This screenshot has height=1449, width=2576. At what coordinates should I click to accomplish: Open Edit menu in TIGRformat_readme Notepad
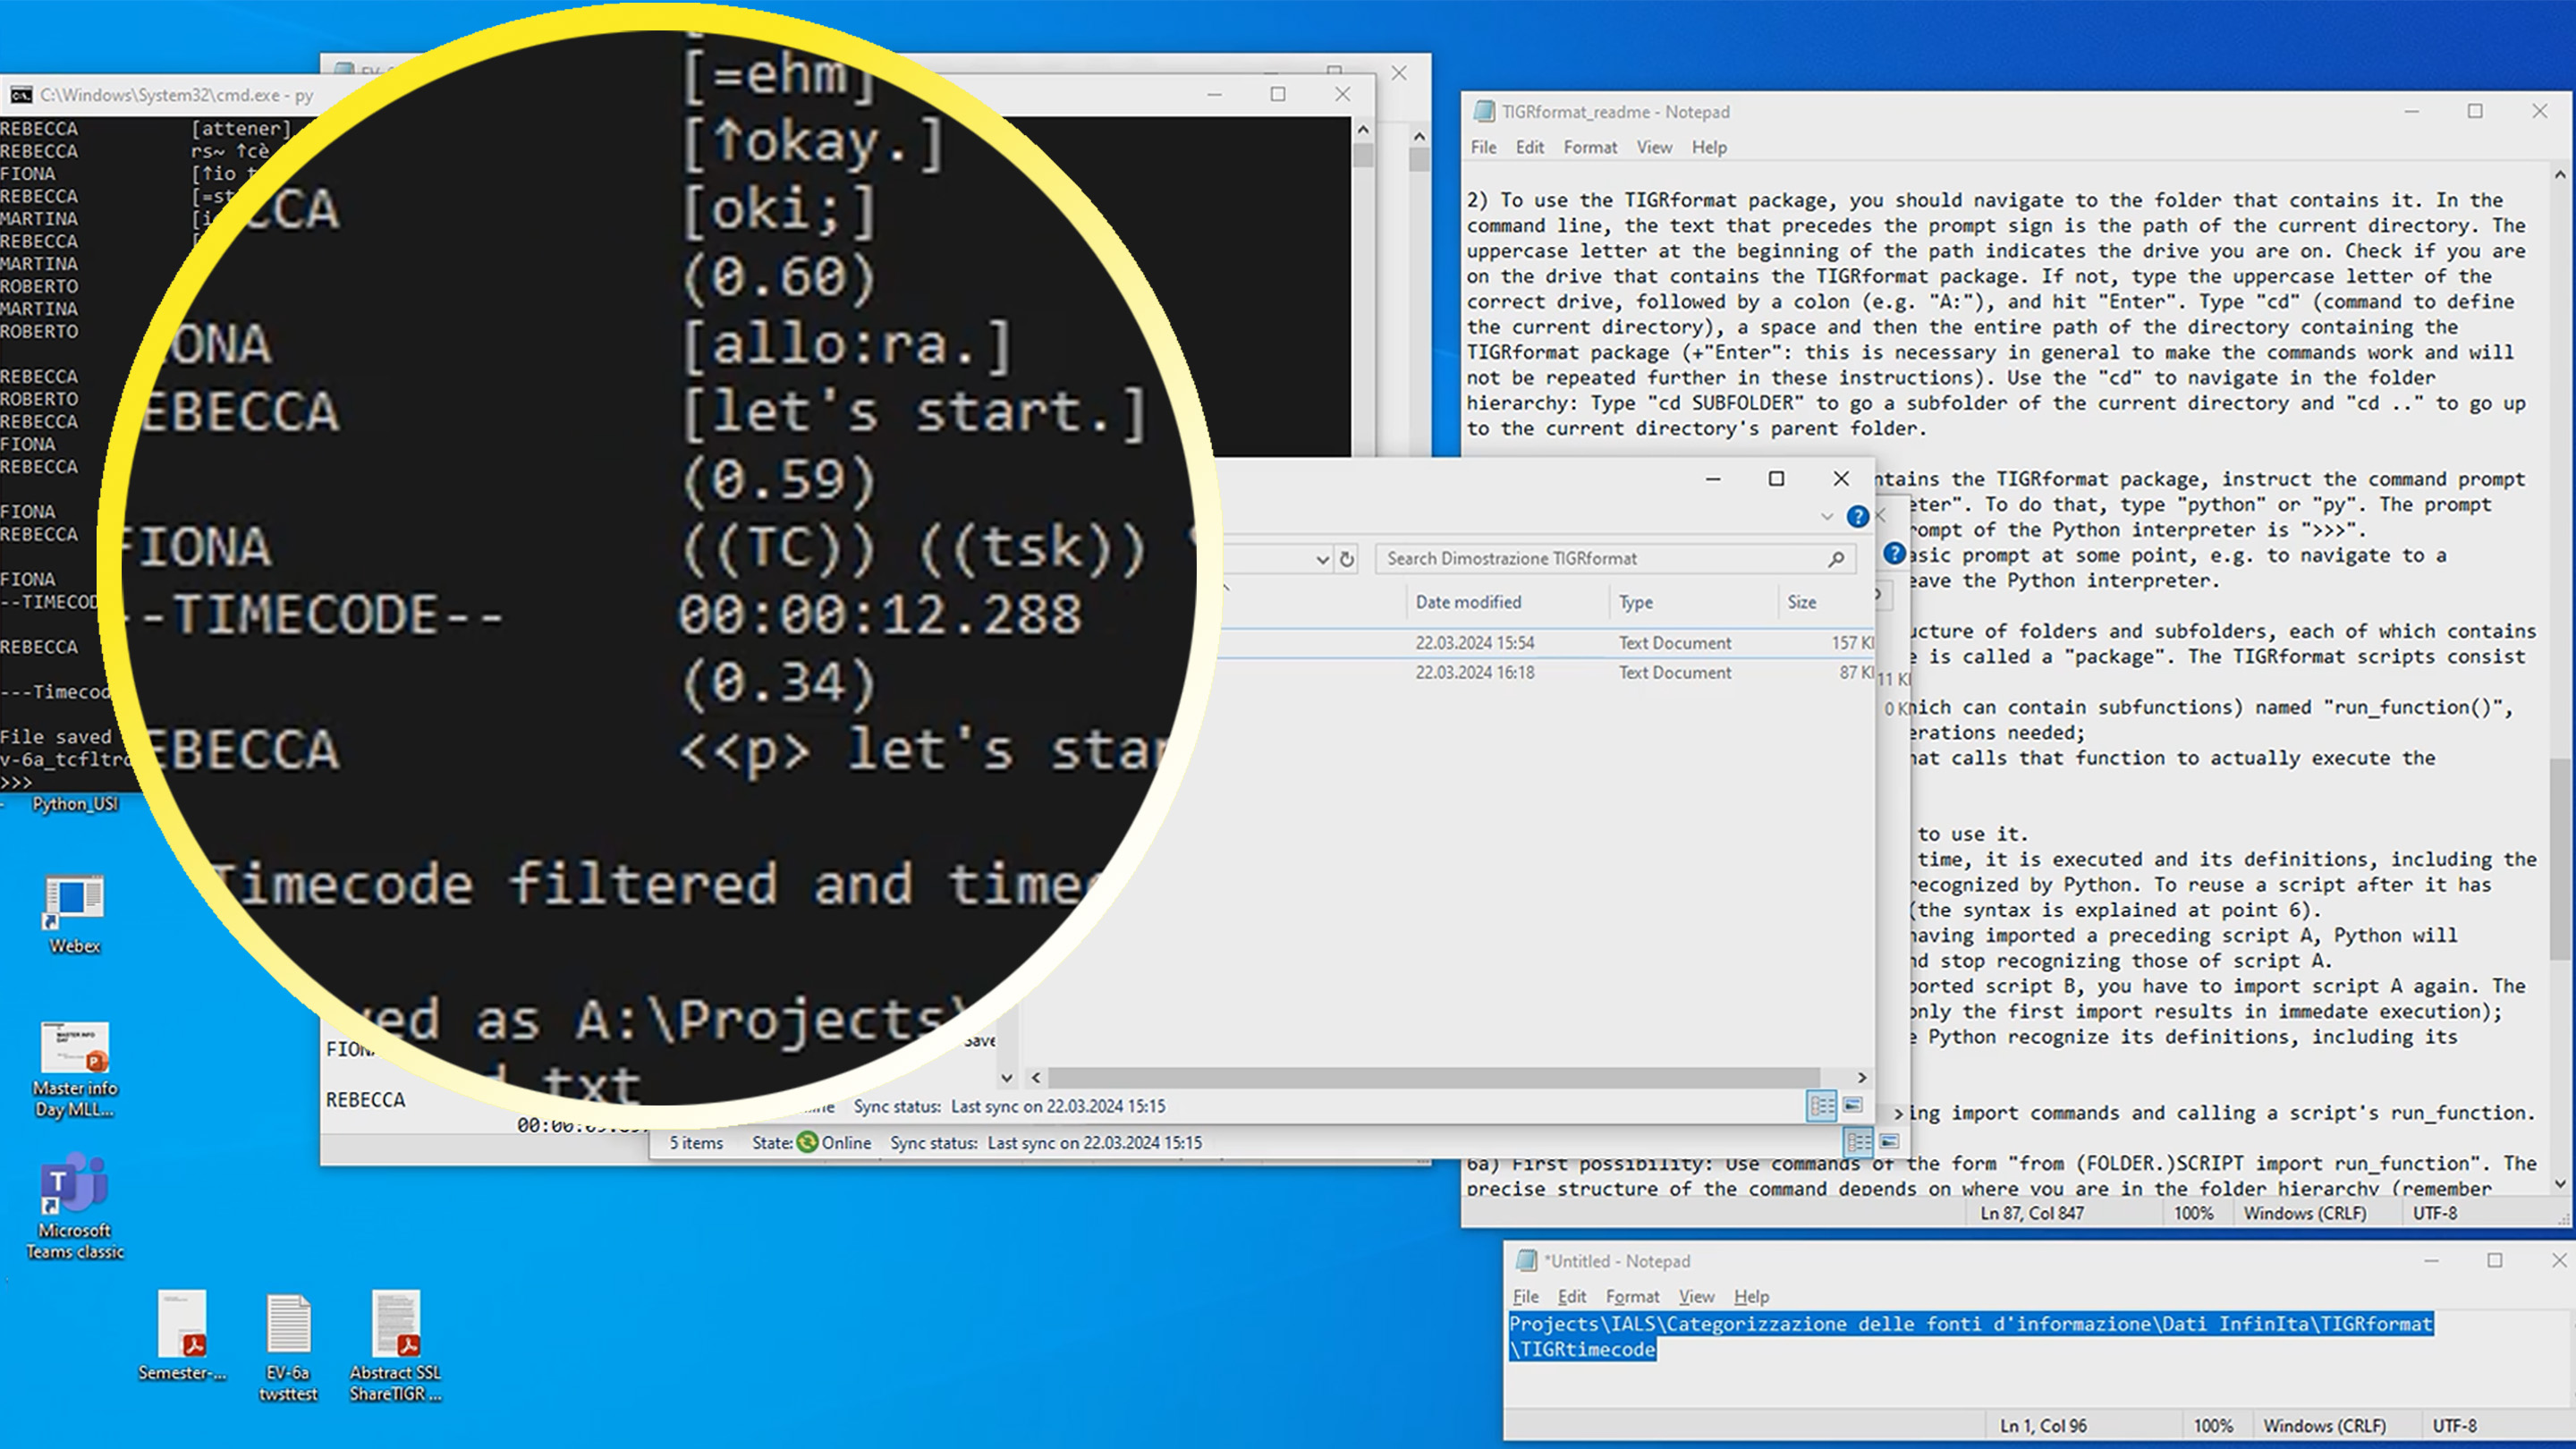[1530, 147]
